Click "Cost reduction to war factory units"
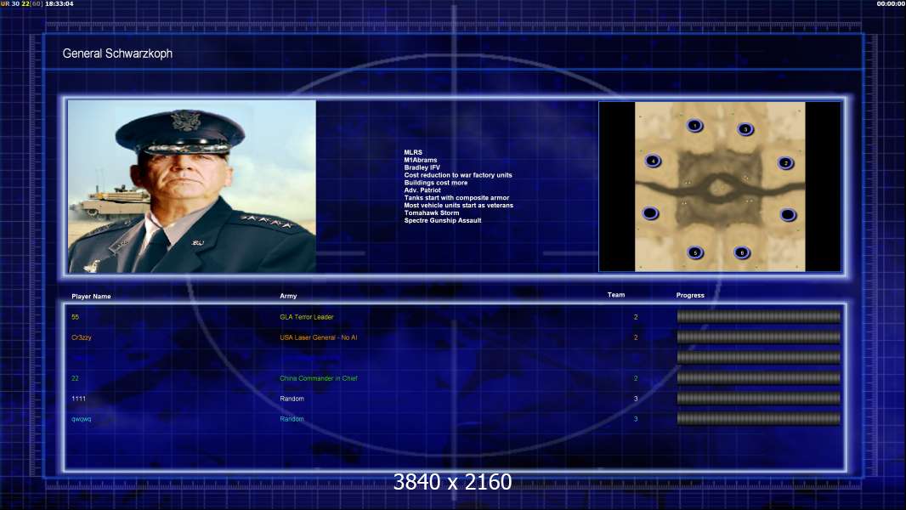Viewport: 906px width, 510px height. point(458,175)
